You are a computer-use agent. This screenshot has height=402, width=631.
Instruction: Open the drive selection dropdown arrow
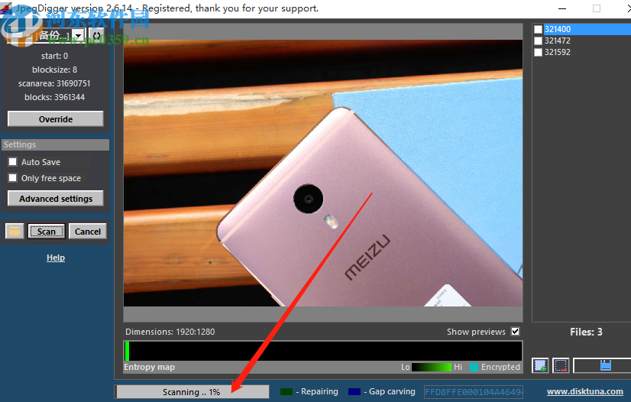tap(79, 36)
